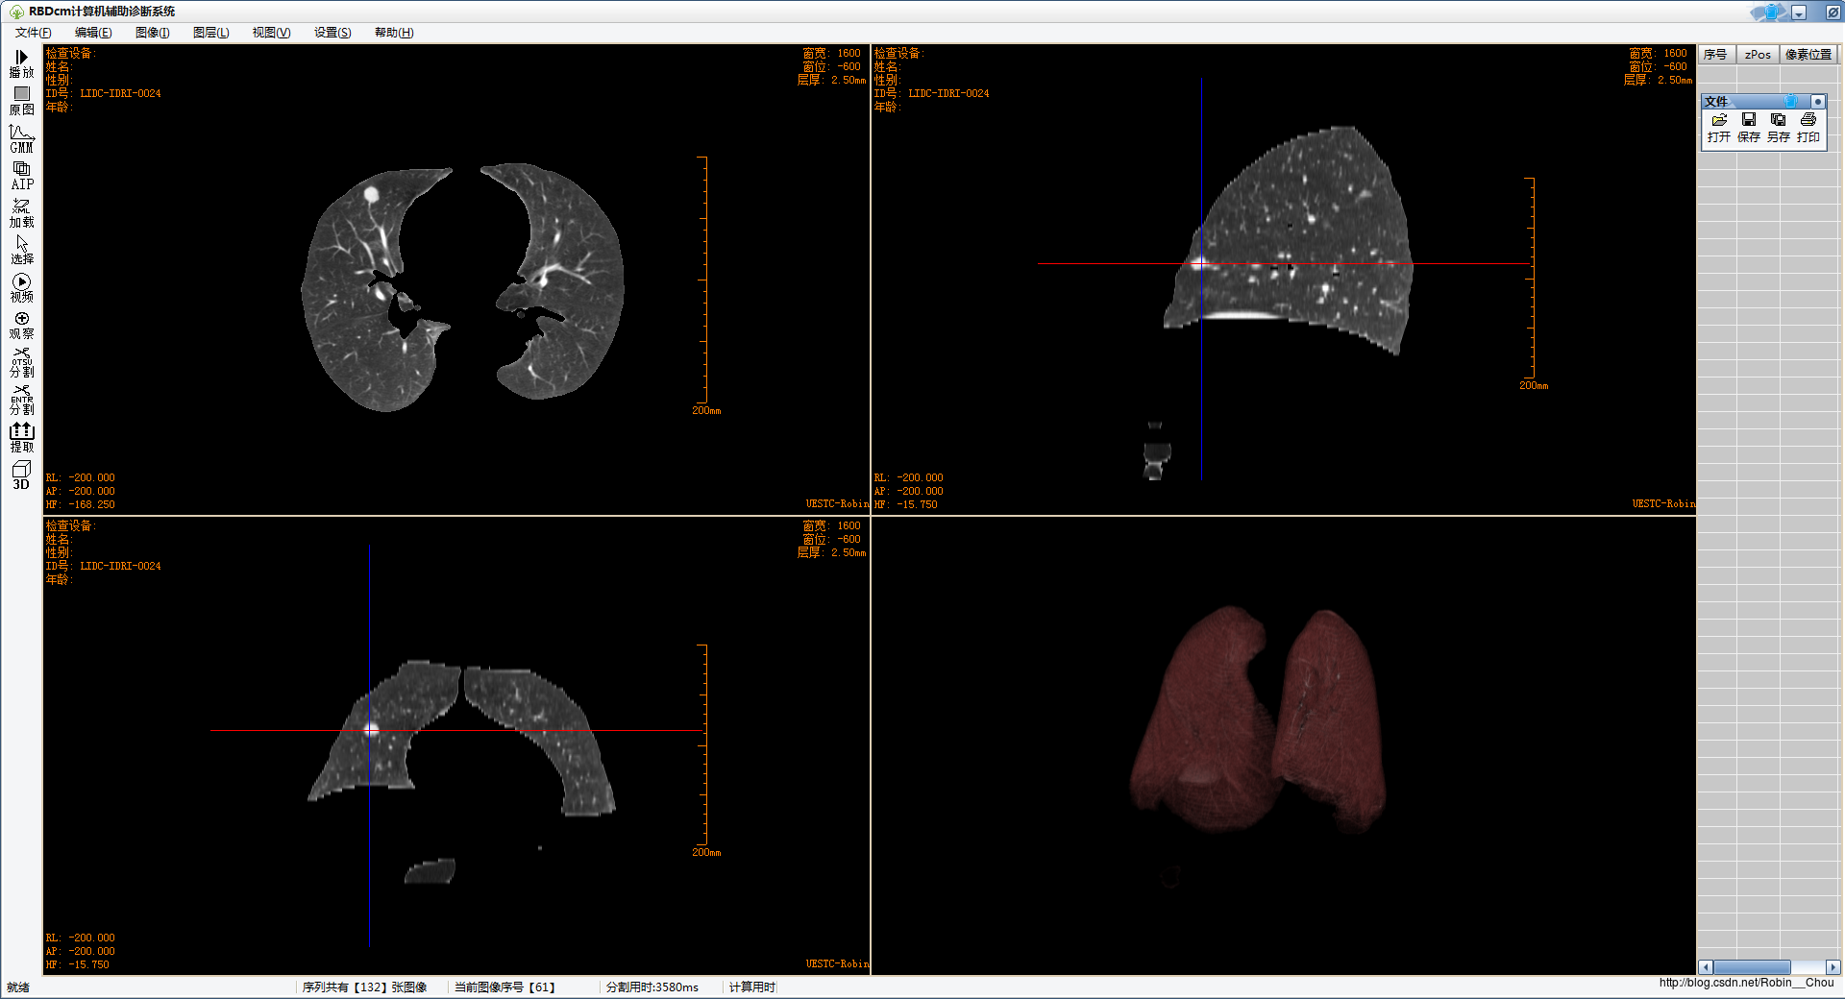The image size is (1845, 999).
Task: Click 序列共有 [132] 张图像 in status bar
Action: [364, 987]
